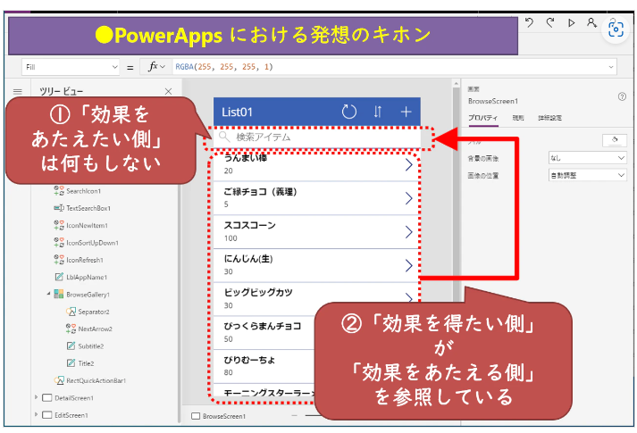Image resolution: width=637 pixels, height=433 pixels.
Task: Open the スコスコーン item arrow
Action: coord(408,232)
